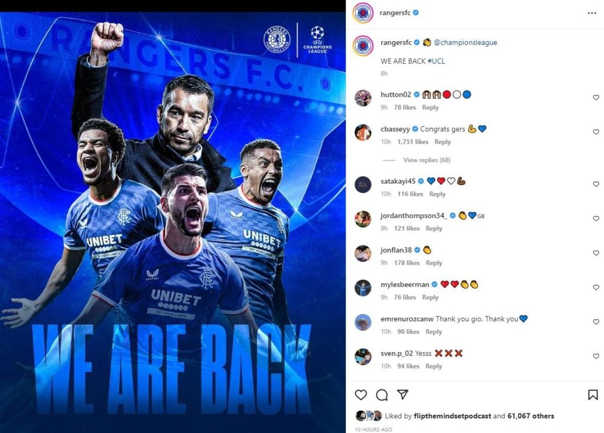
Task: Reply to jonflan38's comment
Action: 434,263
